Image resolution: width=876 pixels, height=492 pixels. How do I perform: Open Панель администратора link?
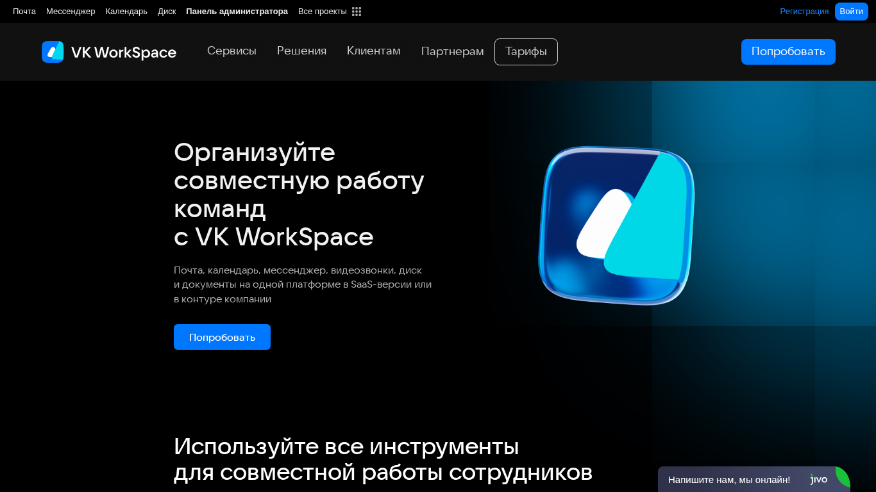pos(237,12)
